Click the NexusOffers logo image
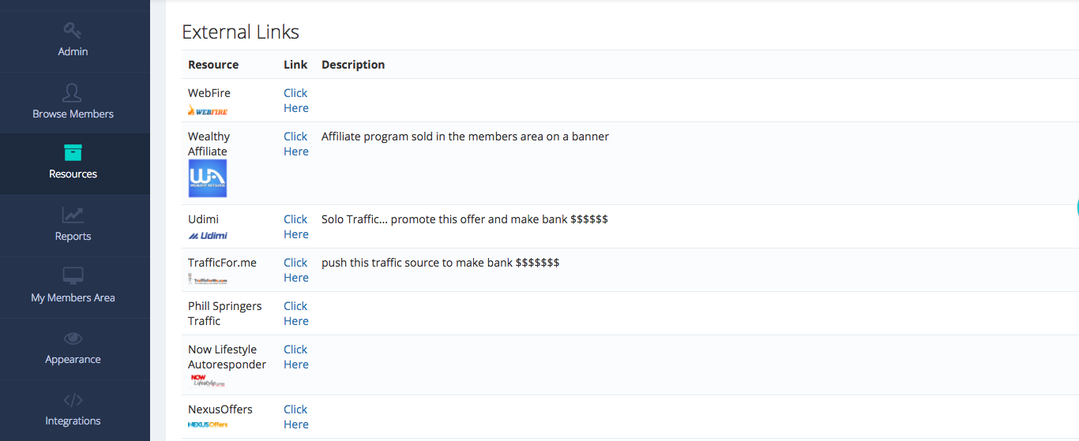1079x441 pixels. coord(208,424)
